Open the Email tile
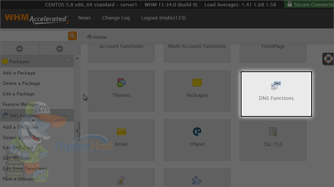The height and width of the screenshot is (187, 334). click(x=121, y=140)
